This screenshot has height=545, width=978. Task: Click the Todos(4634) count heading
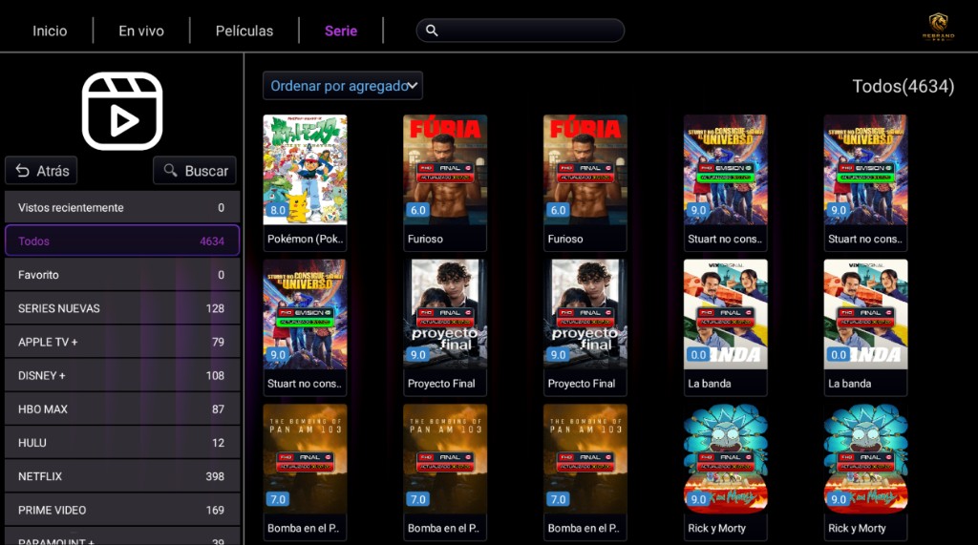click(904, 86)
